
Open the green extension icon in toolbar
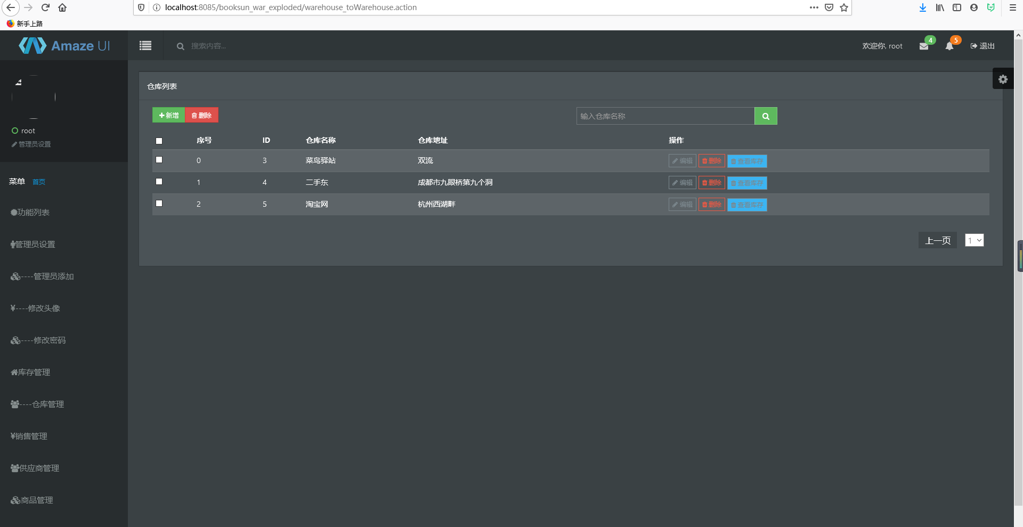tap(991, 7)
